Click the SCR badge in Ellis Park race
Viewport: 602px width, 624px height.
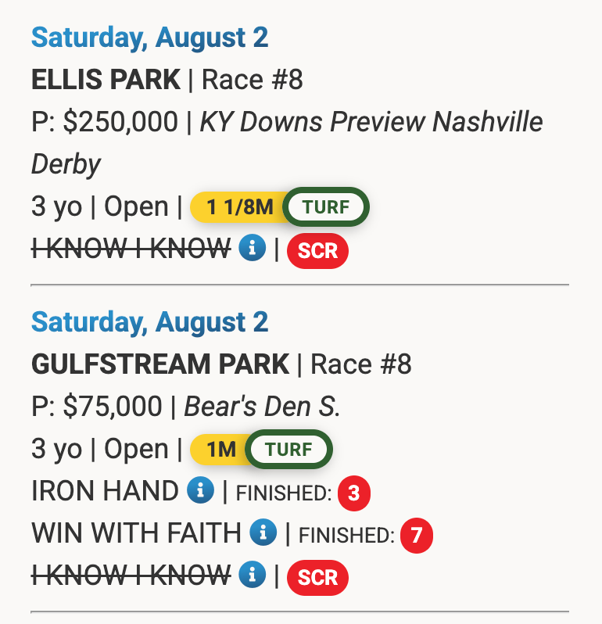[x=317, y=251]
